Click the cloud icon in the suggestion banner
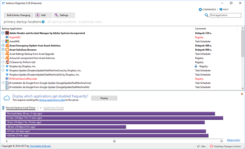Viewport: 245px width, 149px height. [x=7, y=98]
